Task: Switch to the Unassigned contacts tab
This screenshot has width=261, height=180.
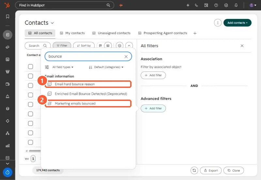Action: (x=111, y=33)
